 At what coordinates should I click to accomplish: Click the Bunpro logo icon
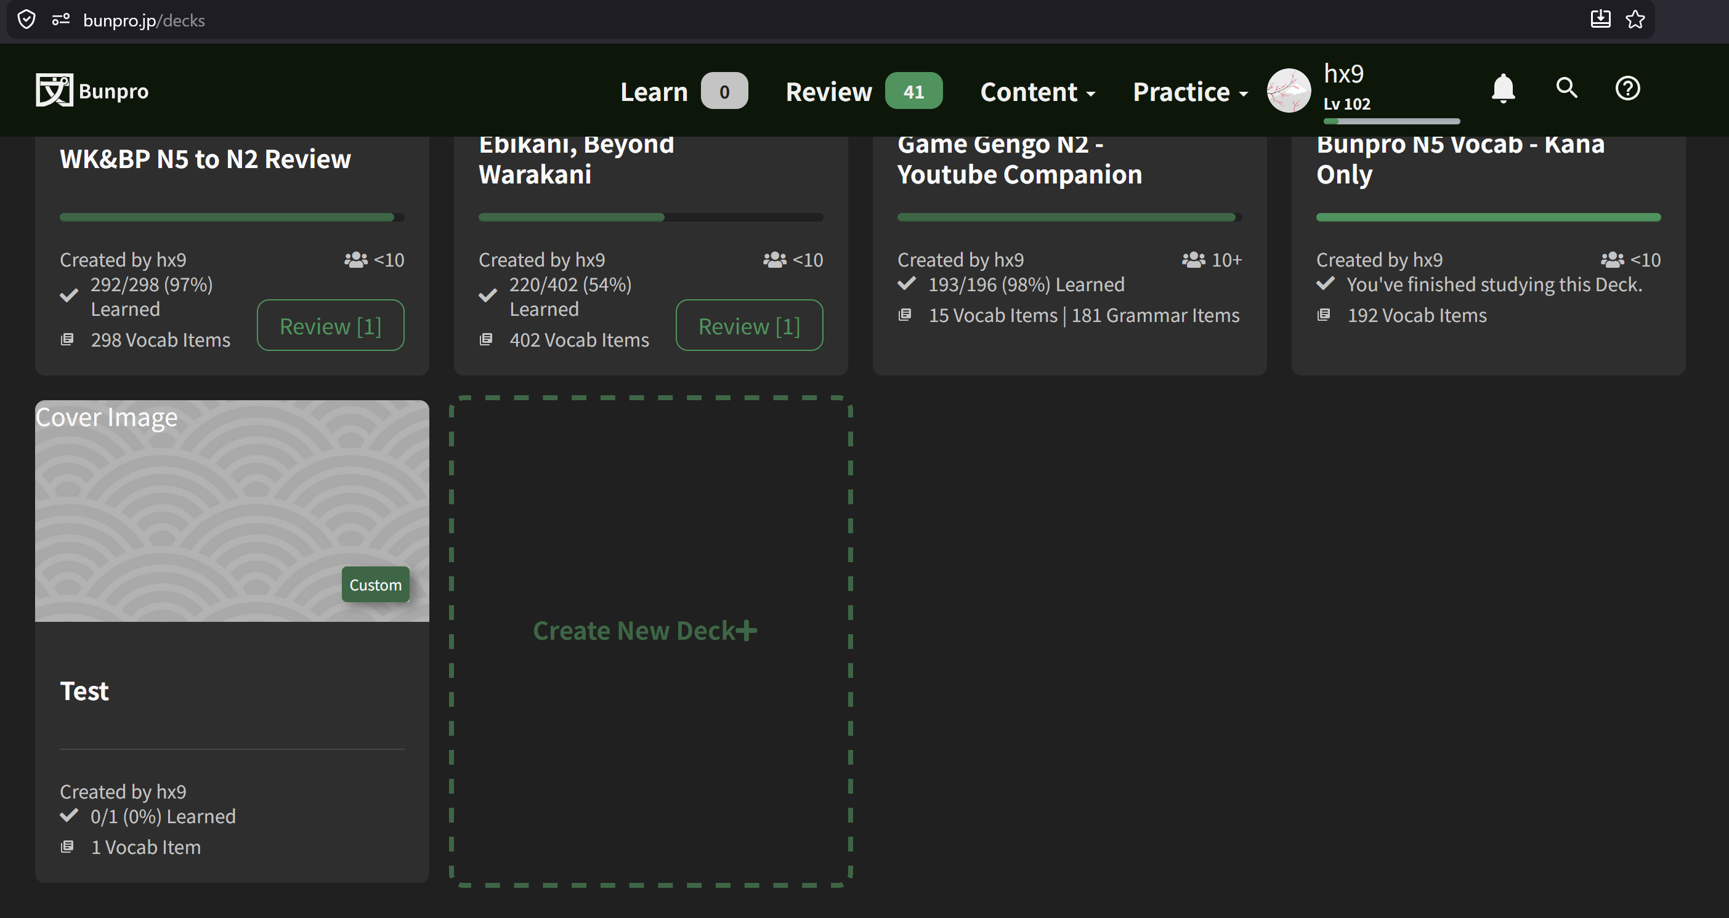pos(54,90)
